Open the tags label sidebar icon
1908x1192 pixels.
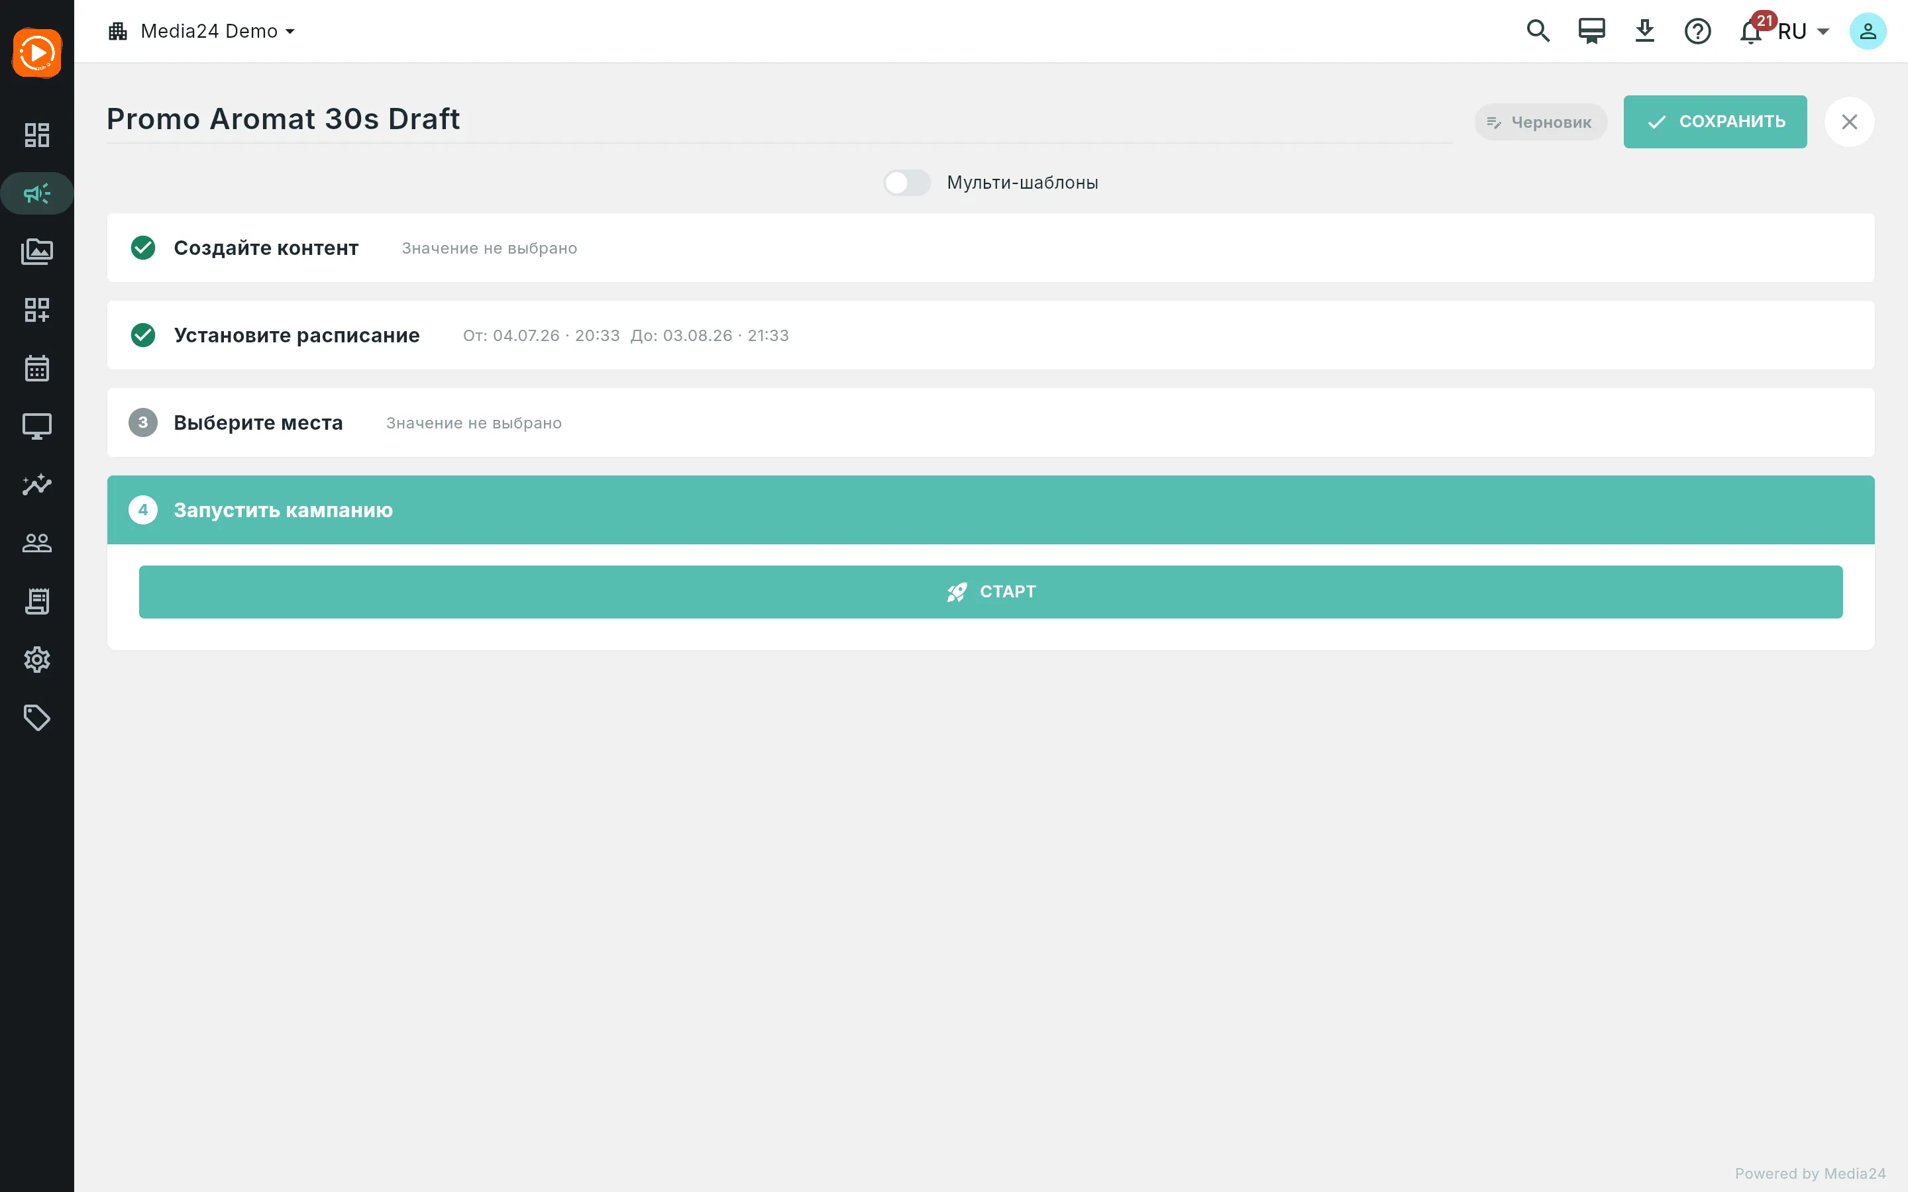pos(37,719)
